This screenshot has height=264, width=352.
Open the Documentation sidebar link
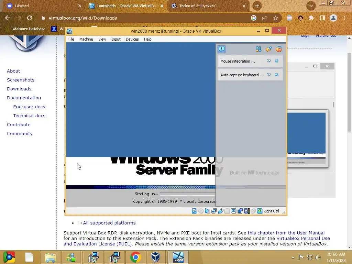[24, 98]
